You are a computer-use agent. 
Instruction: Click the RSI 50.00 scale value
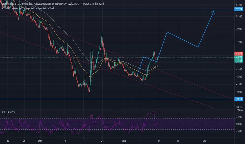[239, 124]
